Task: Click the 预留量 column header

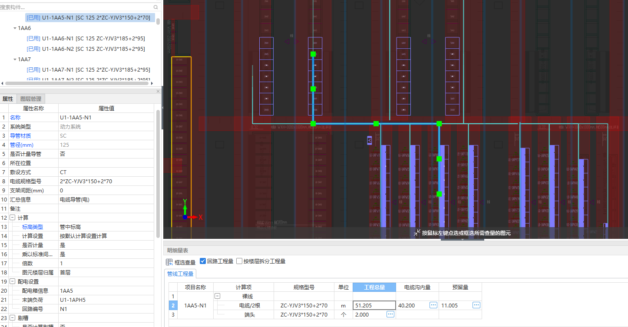Action: (460, 287)
